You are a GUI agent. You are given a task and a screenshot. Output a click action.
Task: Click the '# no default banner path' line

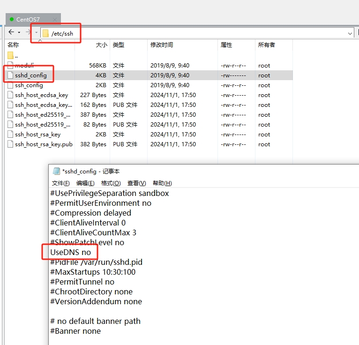pyautogui.click(x=95, y=322)
